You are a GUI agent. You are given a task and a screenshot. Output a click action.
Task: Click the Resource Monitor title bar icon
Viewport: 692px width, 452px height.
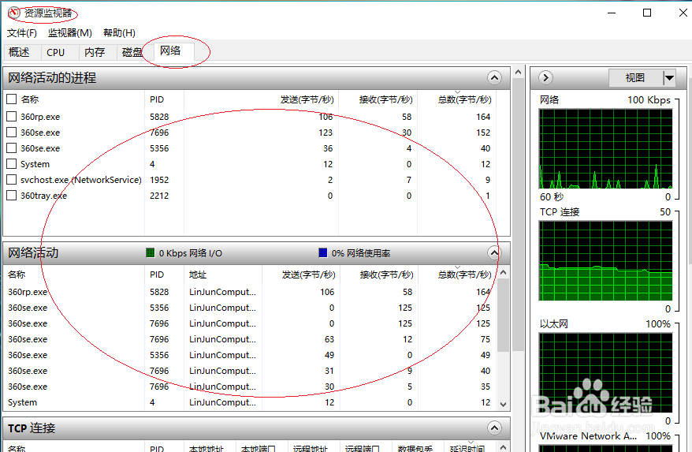pos(14,13)
